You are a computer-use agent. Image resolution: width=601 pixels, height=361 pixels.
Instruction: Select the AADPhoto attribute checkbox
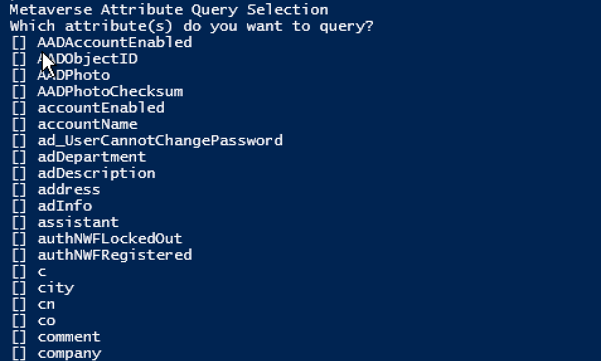[x=19, y=75]
